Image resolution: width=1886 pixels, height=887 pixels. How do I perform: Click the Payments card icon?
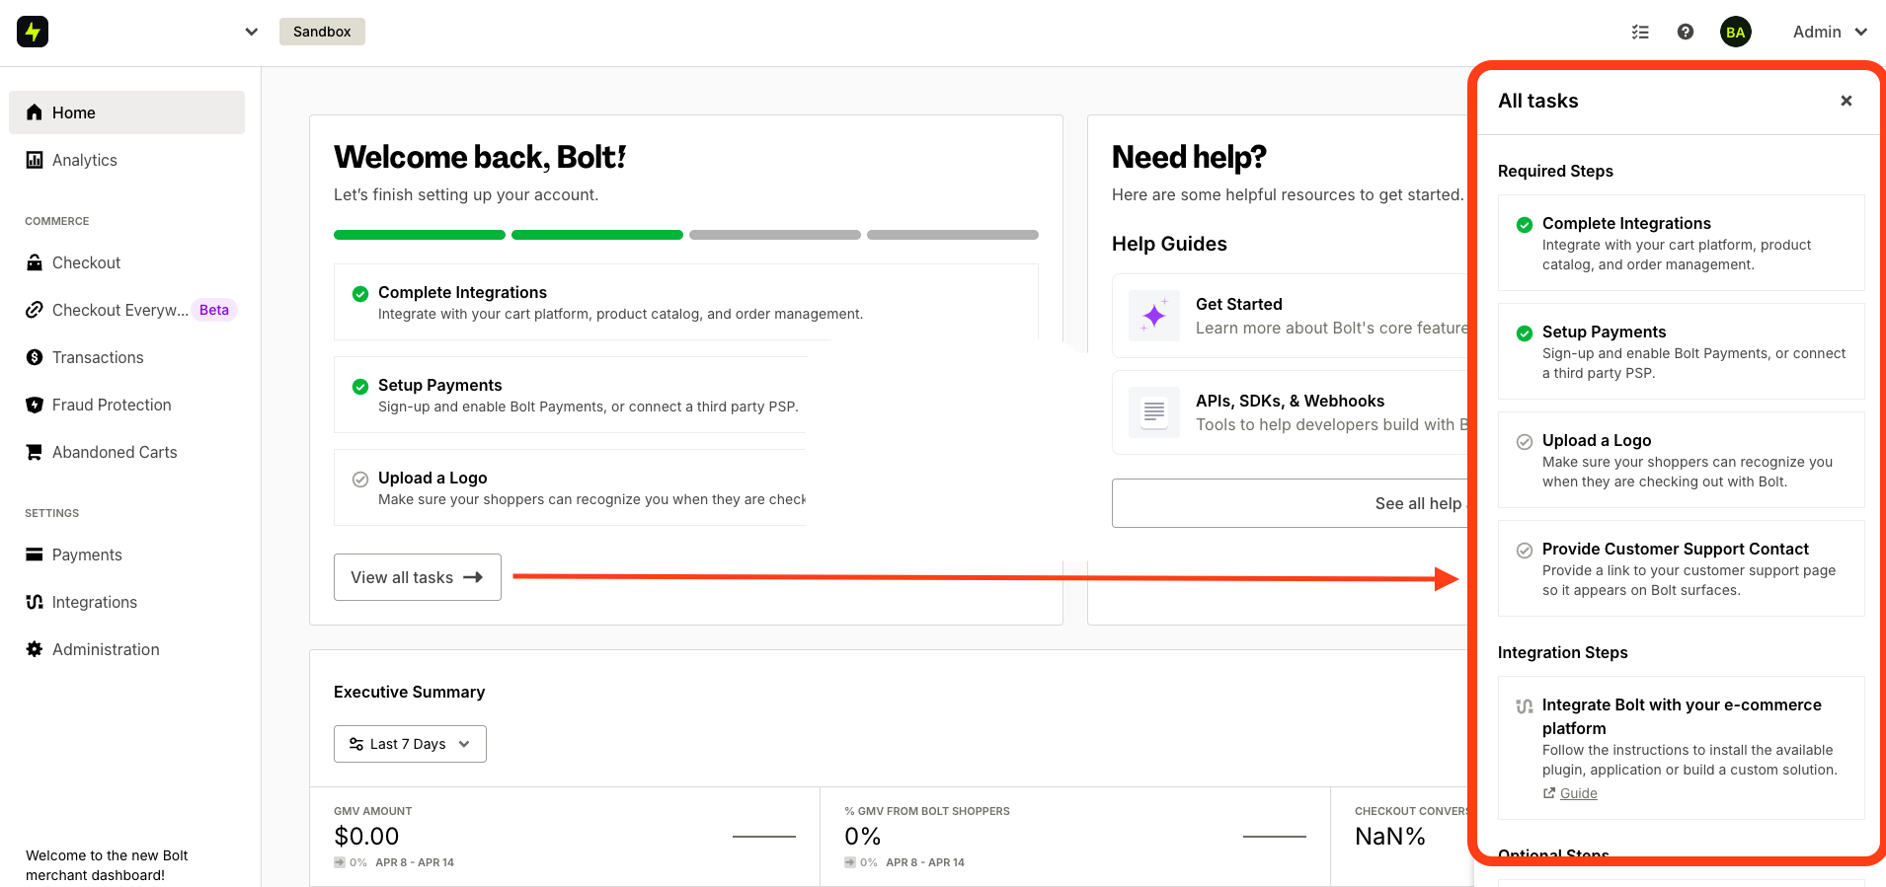[35, 554]
